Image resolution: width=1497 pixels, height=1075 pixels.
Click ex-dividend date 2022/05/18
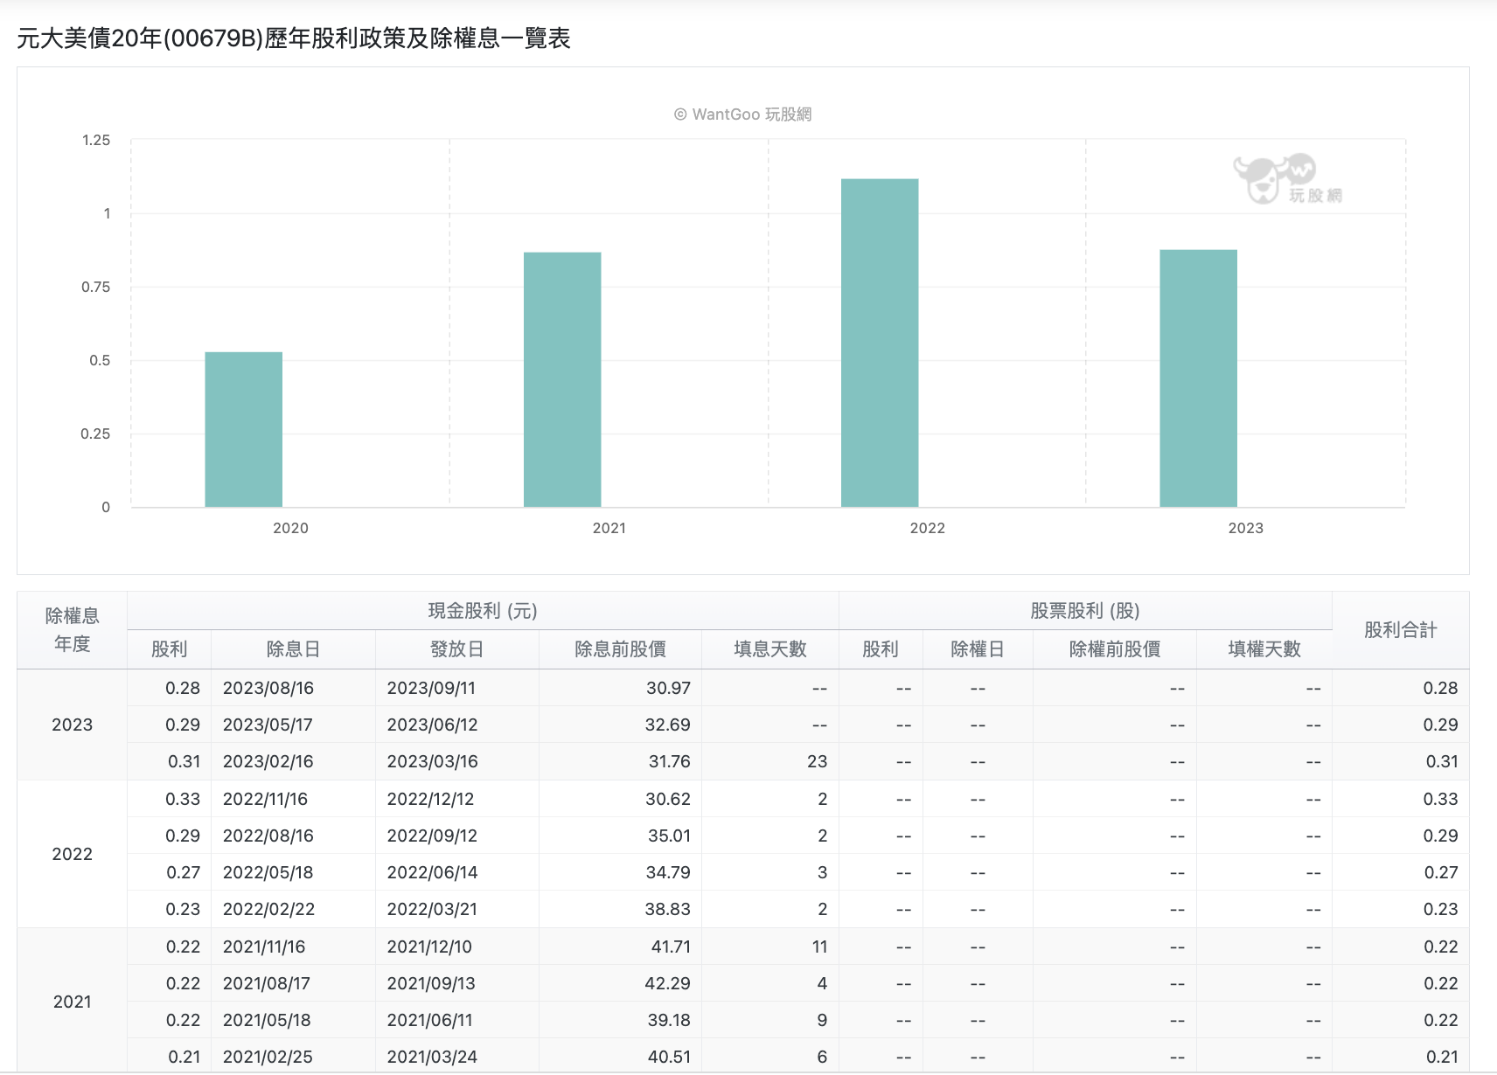(268, 873)
